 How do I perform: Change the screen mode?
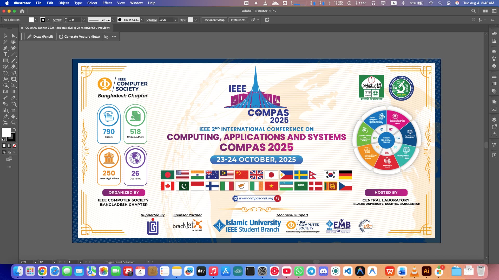(9, 159)
